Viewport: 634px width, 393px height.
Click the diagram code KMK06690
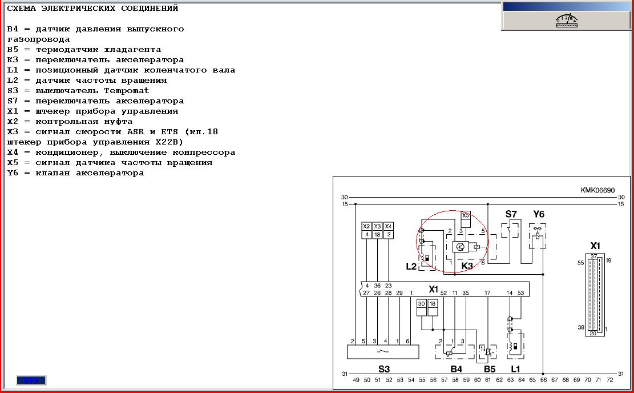(x=597, y=190)
